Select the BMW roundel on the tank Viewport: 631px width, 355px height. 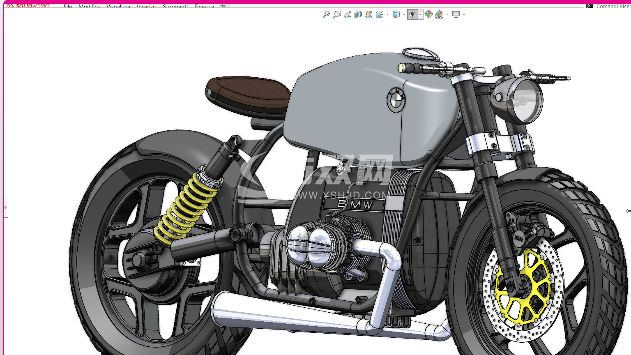tap(396, 100)
